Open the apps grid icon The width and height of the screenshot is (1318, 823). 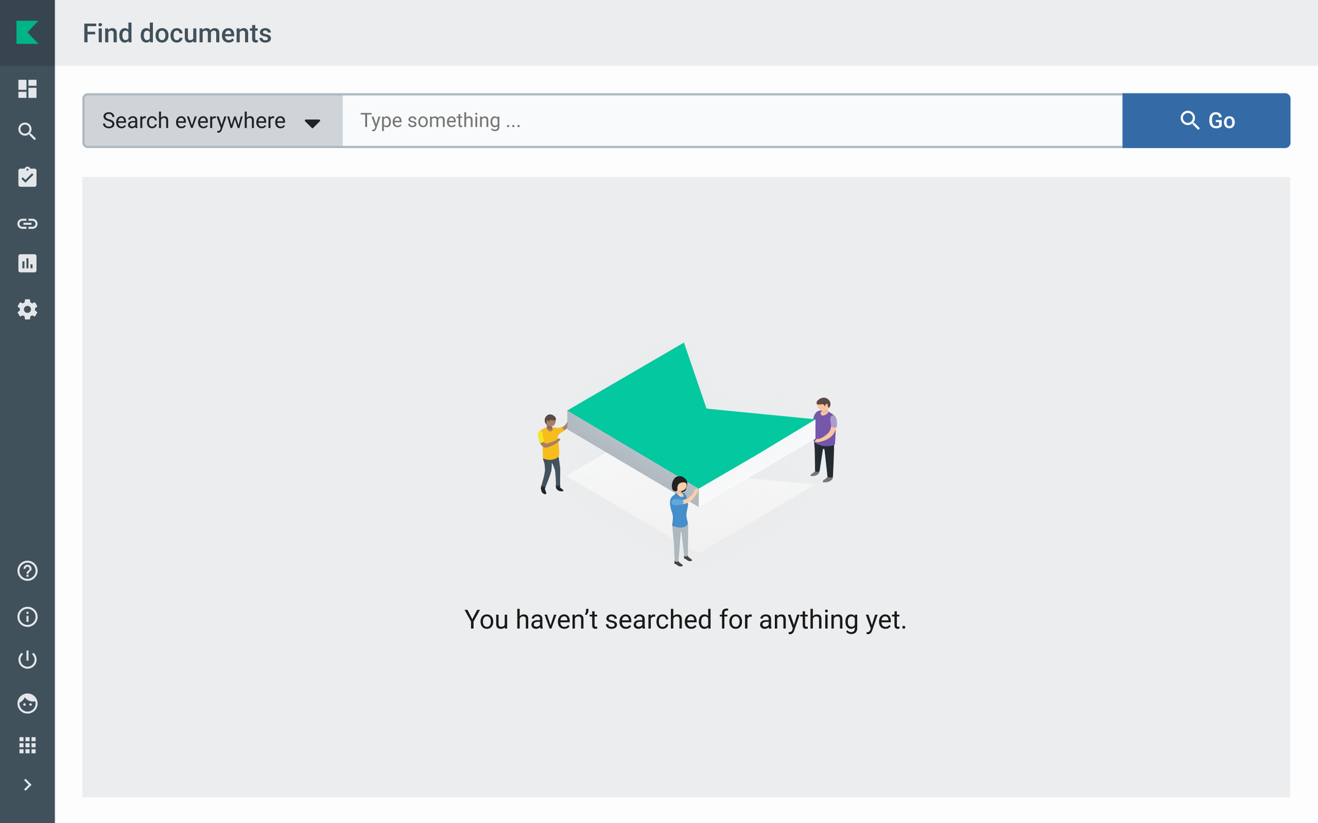click(x=27, y=745)
